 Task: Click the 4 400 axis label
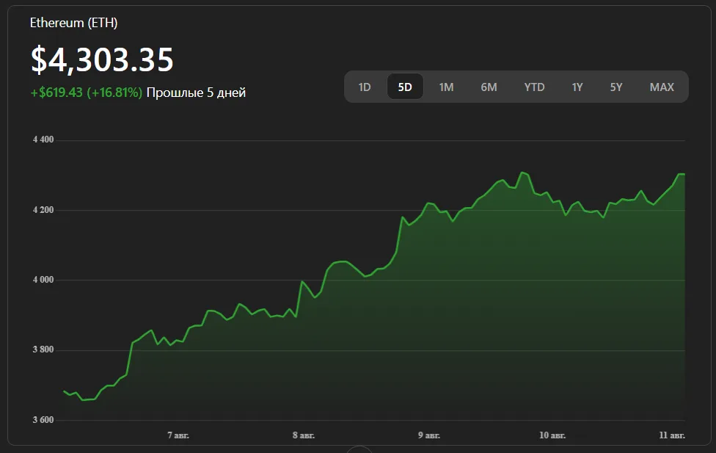tap(43, 139)
